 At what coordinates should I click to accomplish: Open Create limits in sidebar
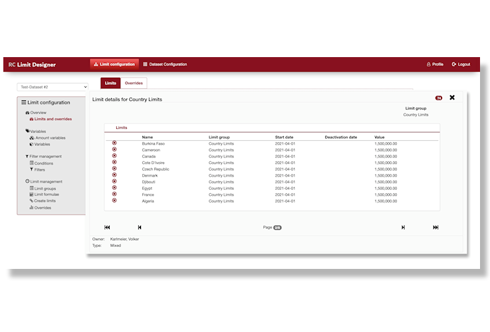[45, 201]
